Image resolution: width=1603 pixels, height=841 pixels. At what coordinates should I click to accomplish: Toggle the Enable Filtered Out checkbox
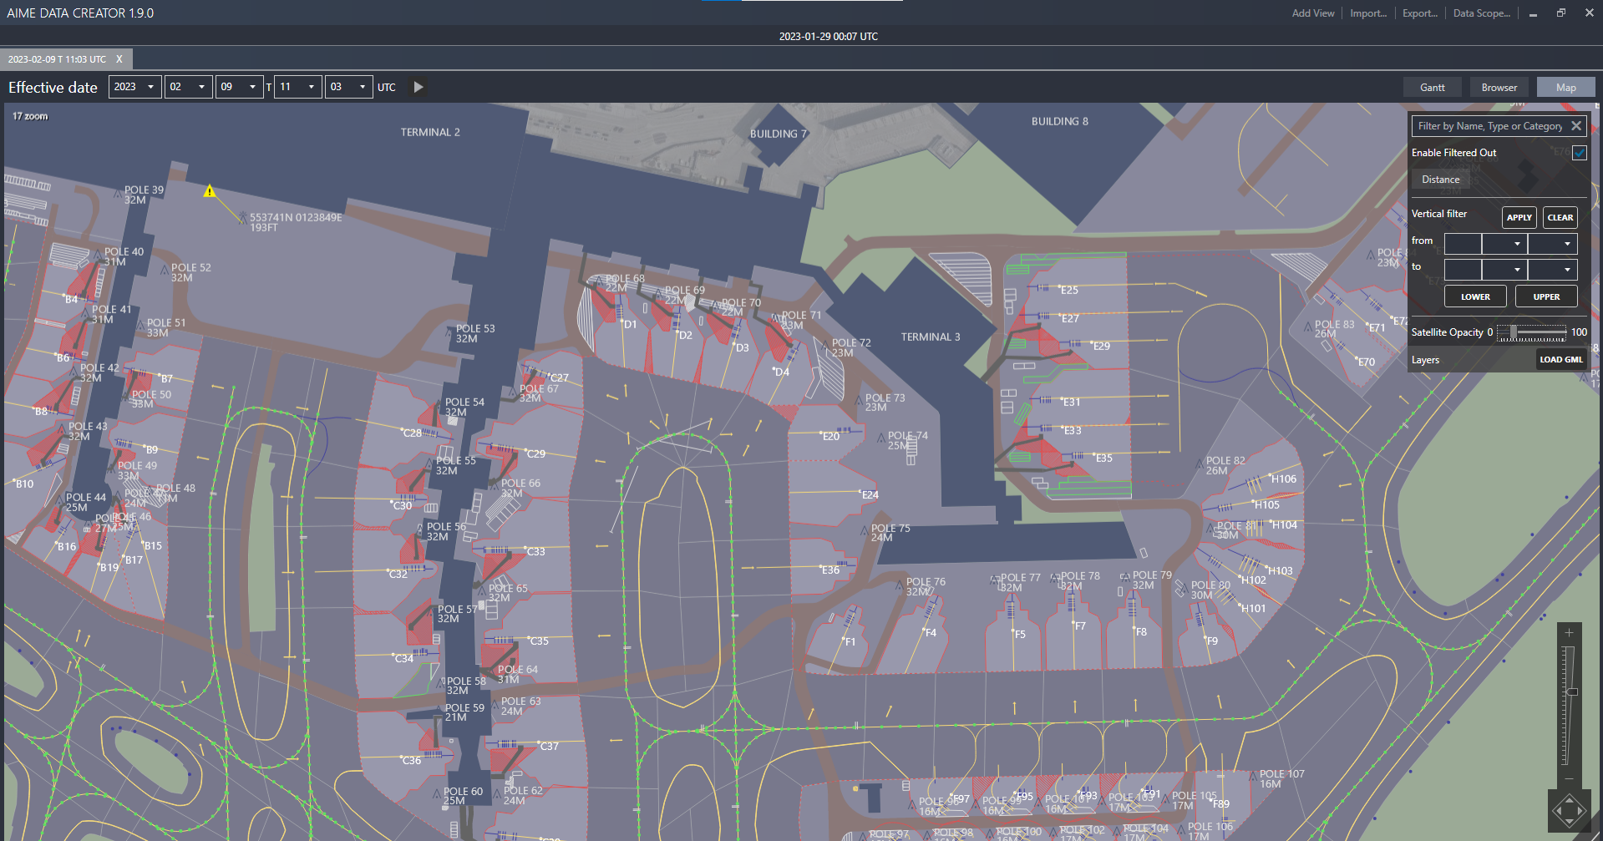(x=1579, y=153)
